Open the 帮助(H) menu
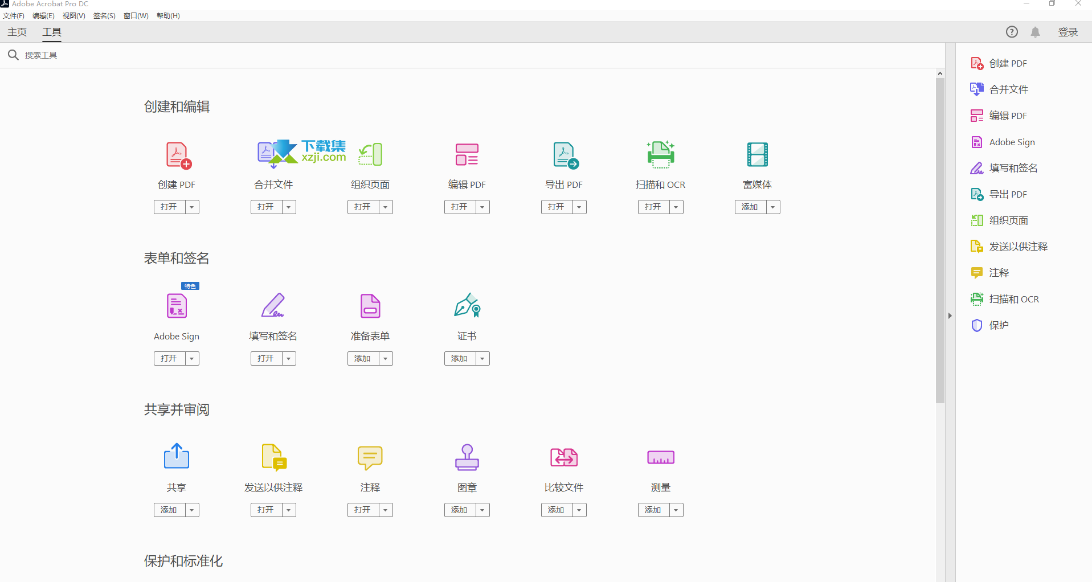The width and height of the screenshot is (1092, 582). pos(168,16)
